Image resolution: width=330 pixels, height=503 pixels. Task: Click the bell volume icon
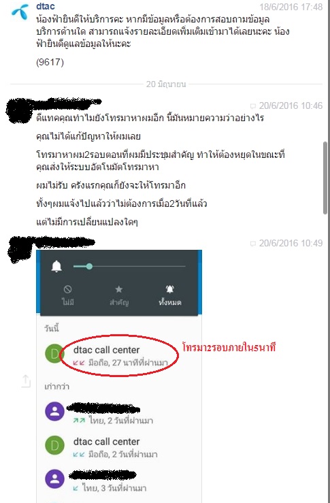[x=56, y=266]
